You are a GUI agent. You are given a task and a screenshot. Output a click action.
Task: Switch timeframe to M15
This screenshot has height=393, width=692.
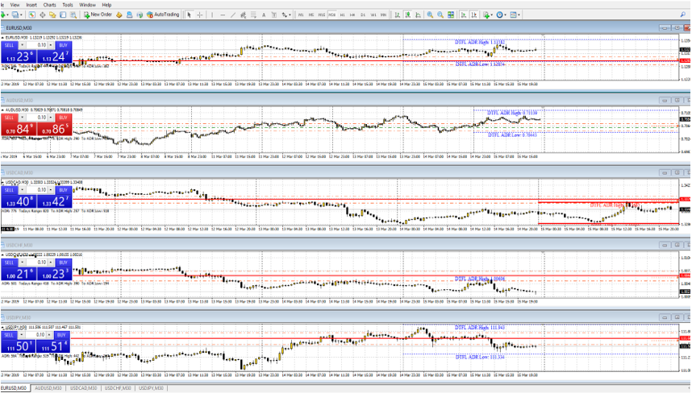click(x=322, y=14)
